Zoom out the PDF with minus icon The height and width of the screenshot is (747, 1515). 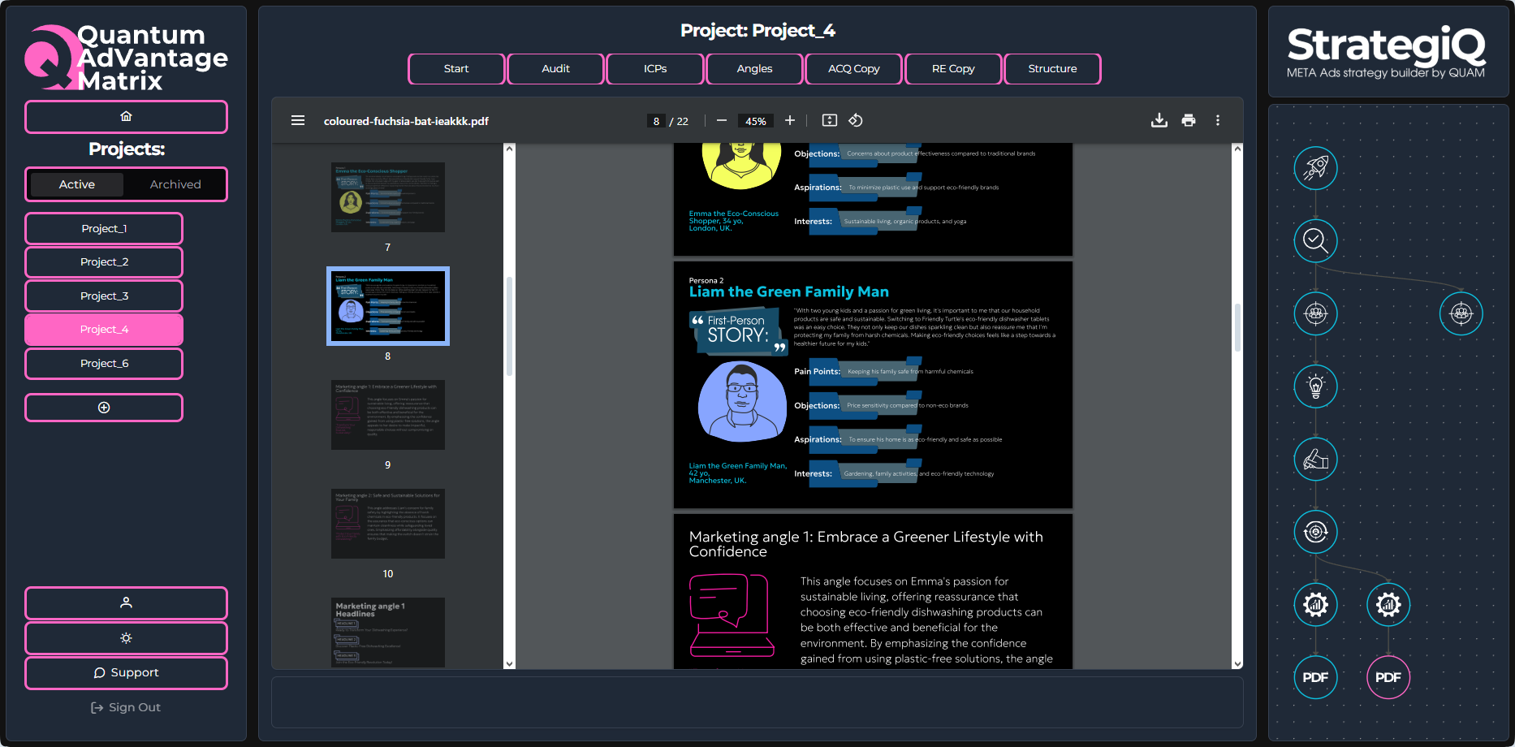tap(722, 120)
